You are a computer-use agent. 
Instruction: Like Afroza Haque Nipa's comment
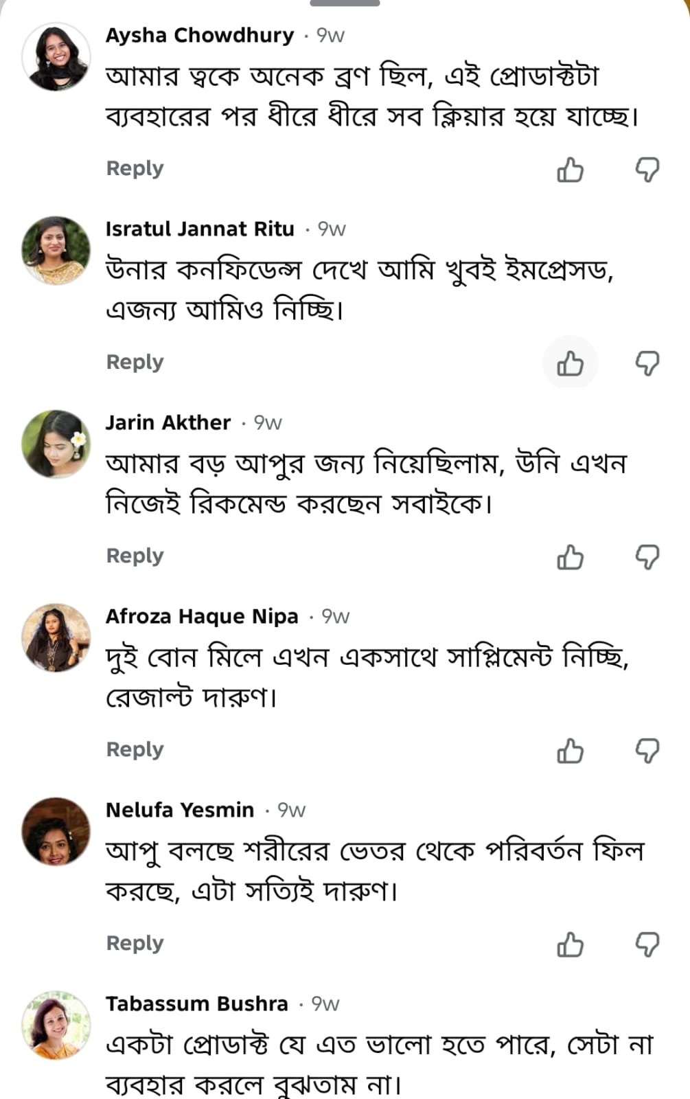click(570, 750)
